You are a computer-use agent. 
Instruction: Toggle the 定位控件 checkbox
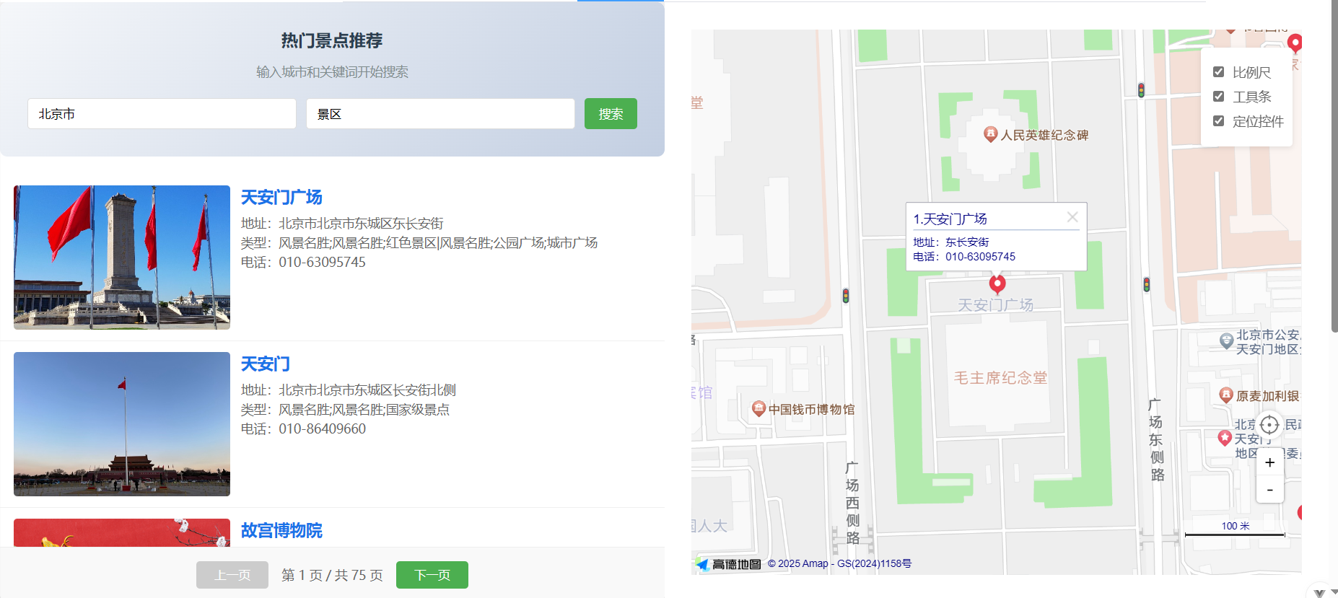1218,121
